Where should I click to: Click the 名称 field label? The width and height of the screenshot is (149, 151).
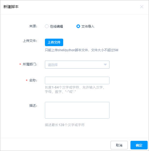33,80
